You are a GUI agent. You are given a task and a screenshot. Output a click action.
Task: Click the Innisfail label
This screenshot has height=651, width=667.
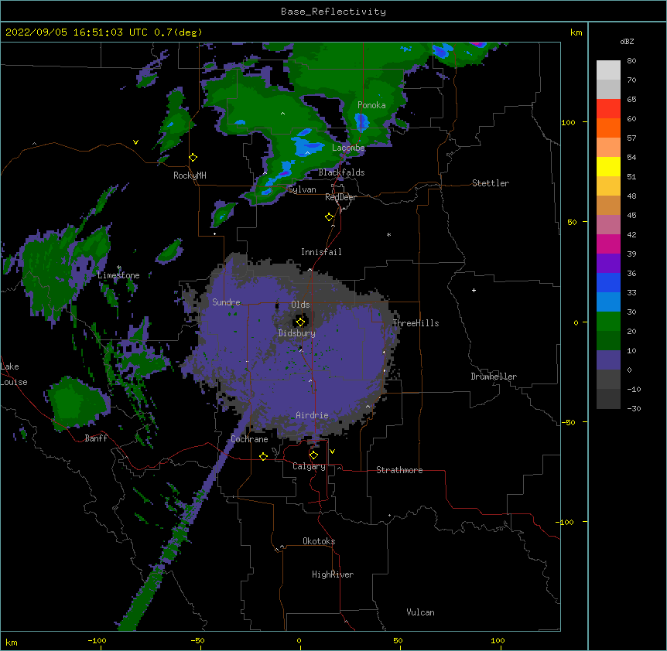pyautogui.click(x=321, y=252)
